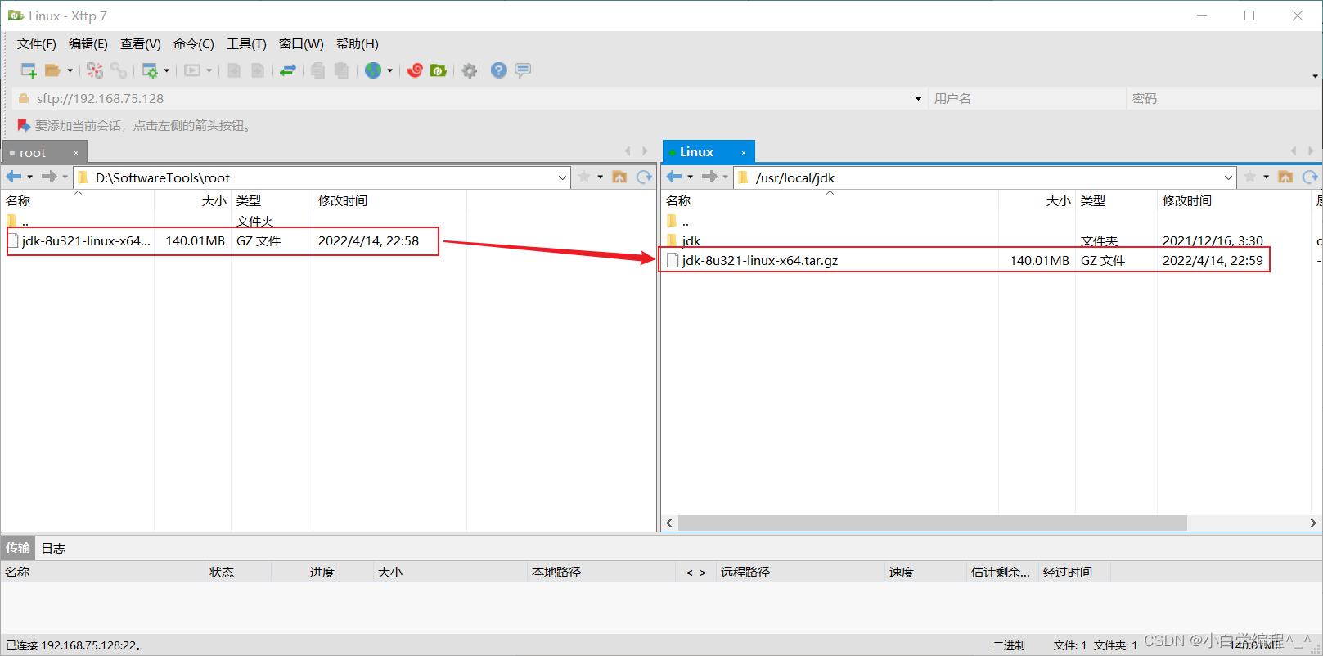Click remote pane favorites star icon
1323x656 pixels.
[1250, 177]
